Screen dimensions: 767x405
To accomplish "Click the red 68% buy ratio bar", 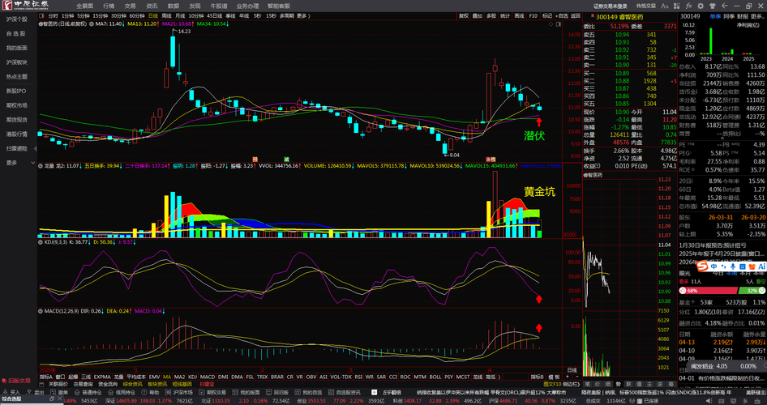I will (707, 291).
